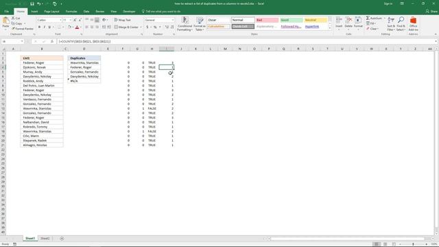
Task: Expand Font dialog launcher
Action: (82, 34)
